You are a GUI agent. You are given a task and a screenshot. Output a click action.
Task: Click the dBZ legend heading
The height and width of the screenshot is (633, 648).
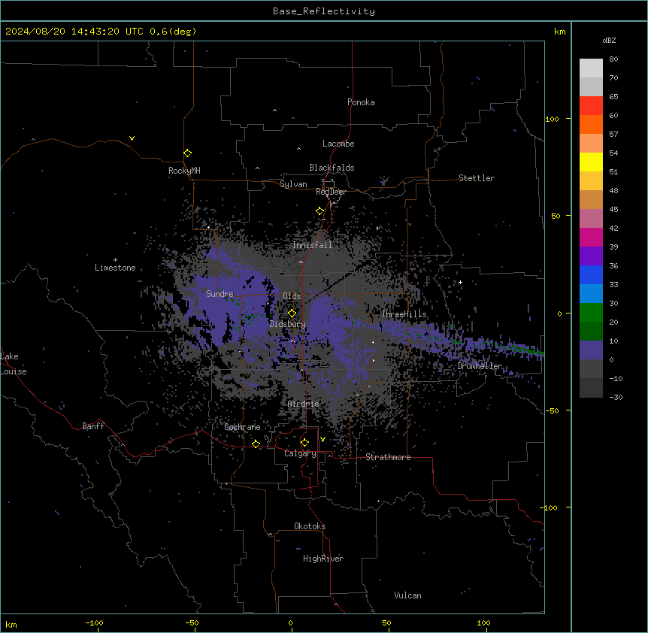[x=609, y=40]
